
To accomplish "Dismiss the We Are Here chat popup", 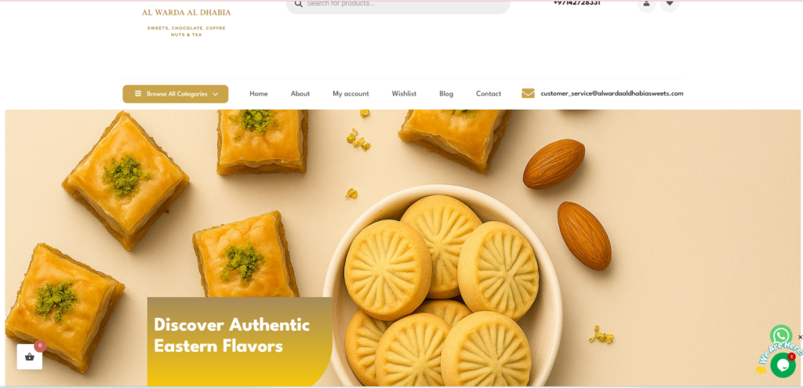I will pos(800,337).
